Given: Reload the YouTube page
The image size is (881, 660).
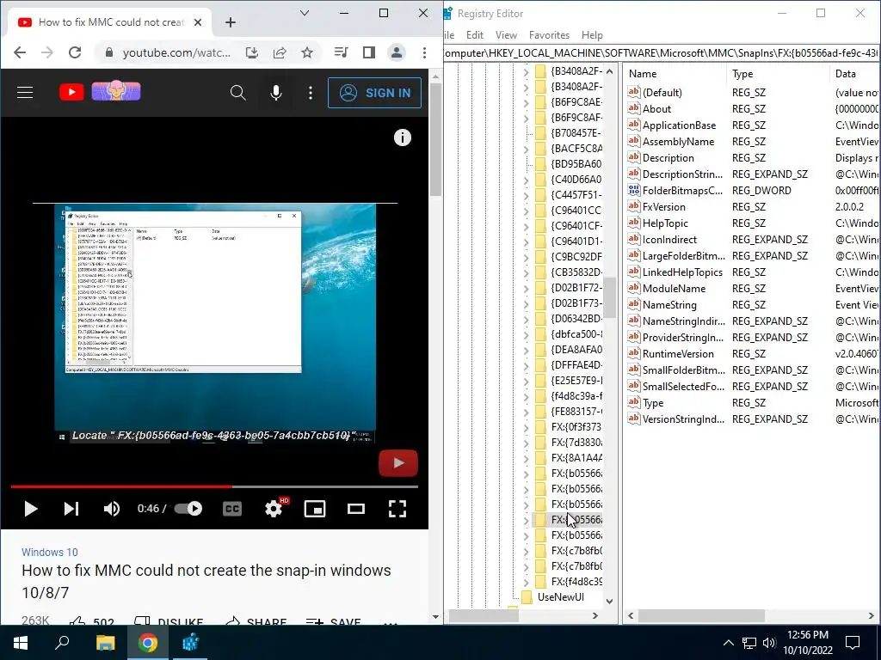Looking at the screenshot, I should pos(75,52).
